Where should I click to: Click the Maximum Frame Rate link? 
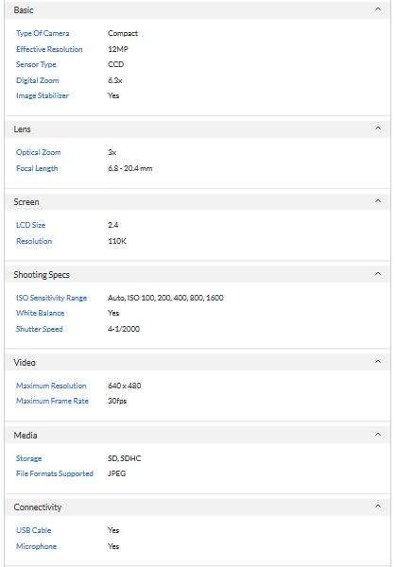tap(52, 401)
